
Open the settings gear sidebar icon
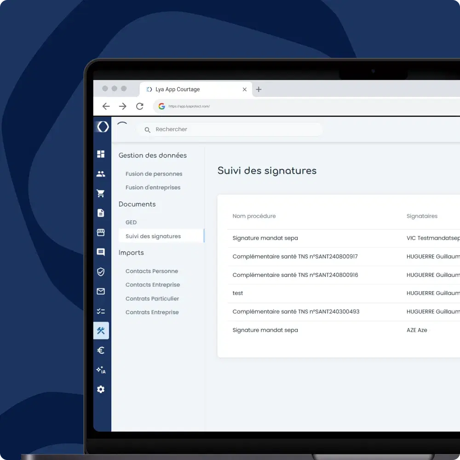(x=101, y=389)
